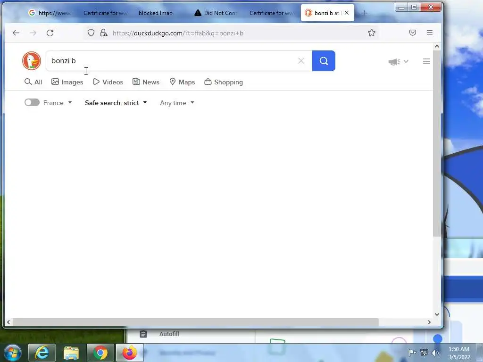Submit search with magnifier button
The image size is (483, 362).
pyautogui.click(x=324, y=61)
